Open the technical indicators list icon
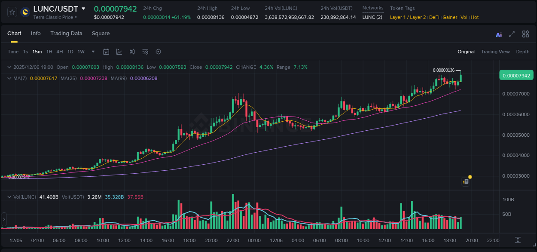Screen dimensions: 537x252 145,51
